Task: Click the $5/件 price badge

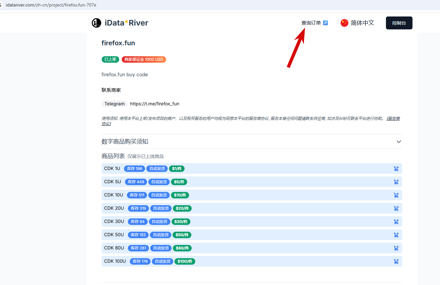Action: coord(179,182)
